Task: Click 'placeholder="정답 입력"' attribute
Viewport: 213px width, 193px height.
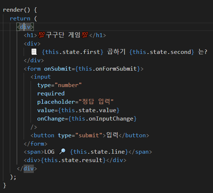Action: click(x=75, y=102)
